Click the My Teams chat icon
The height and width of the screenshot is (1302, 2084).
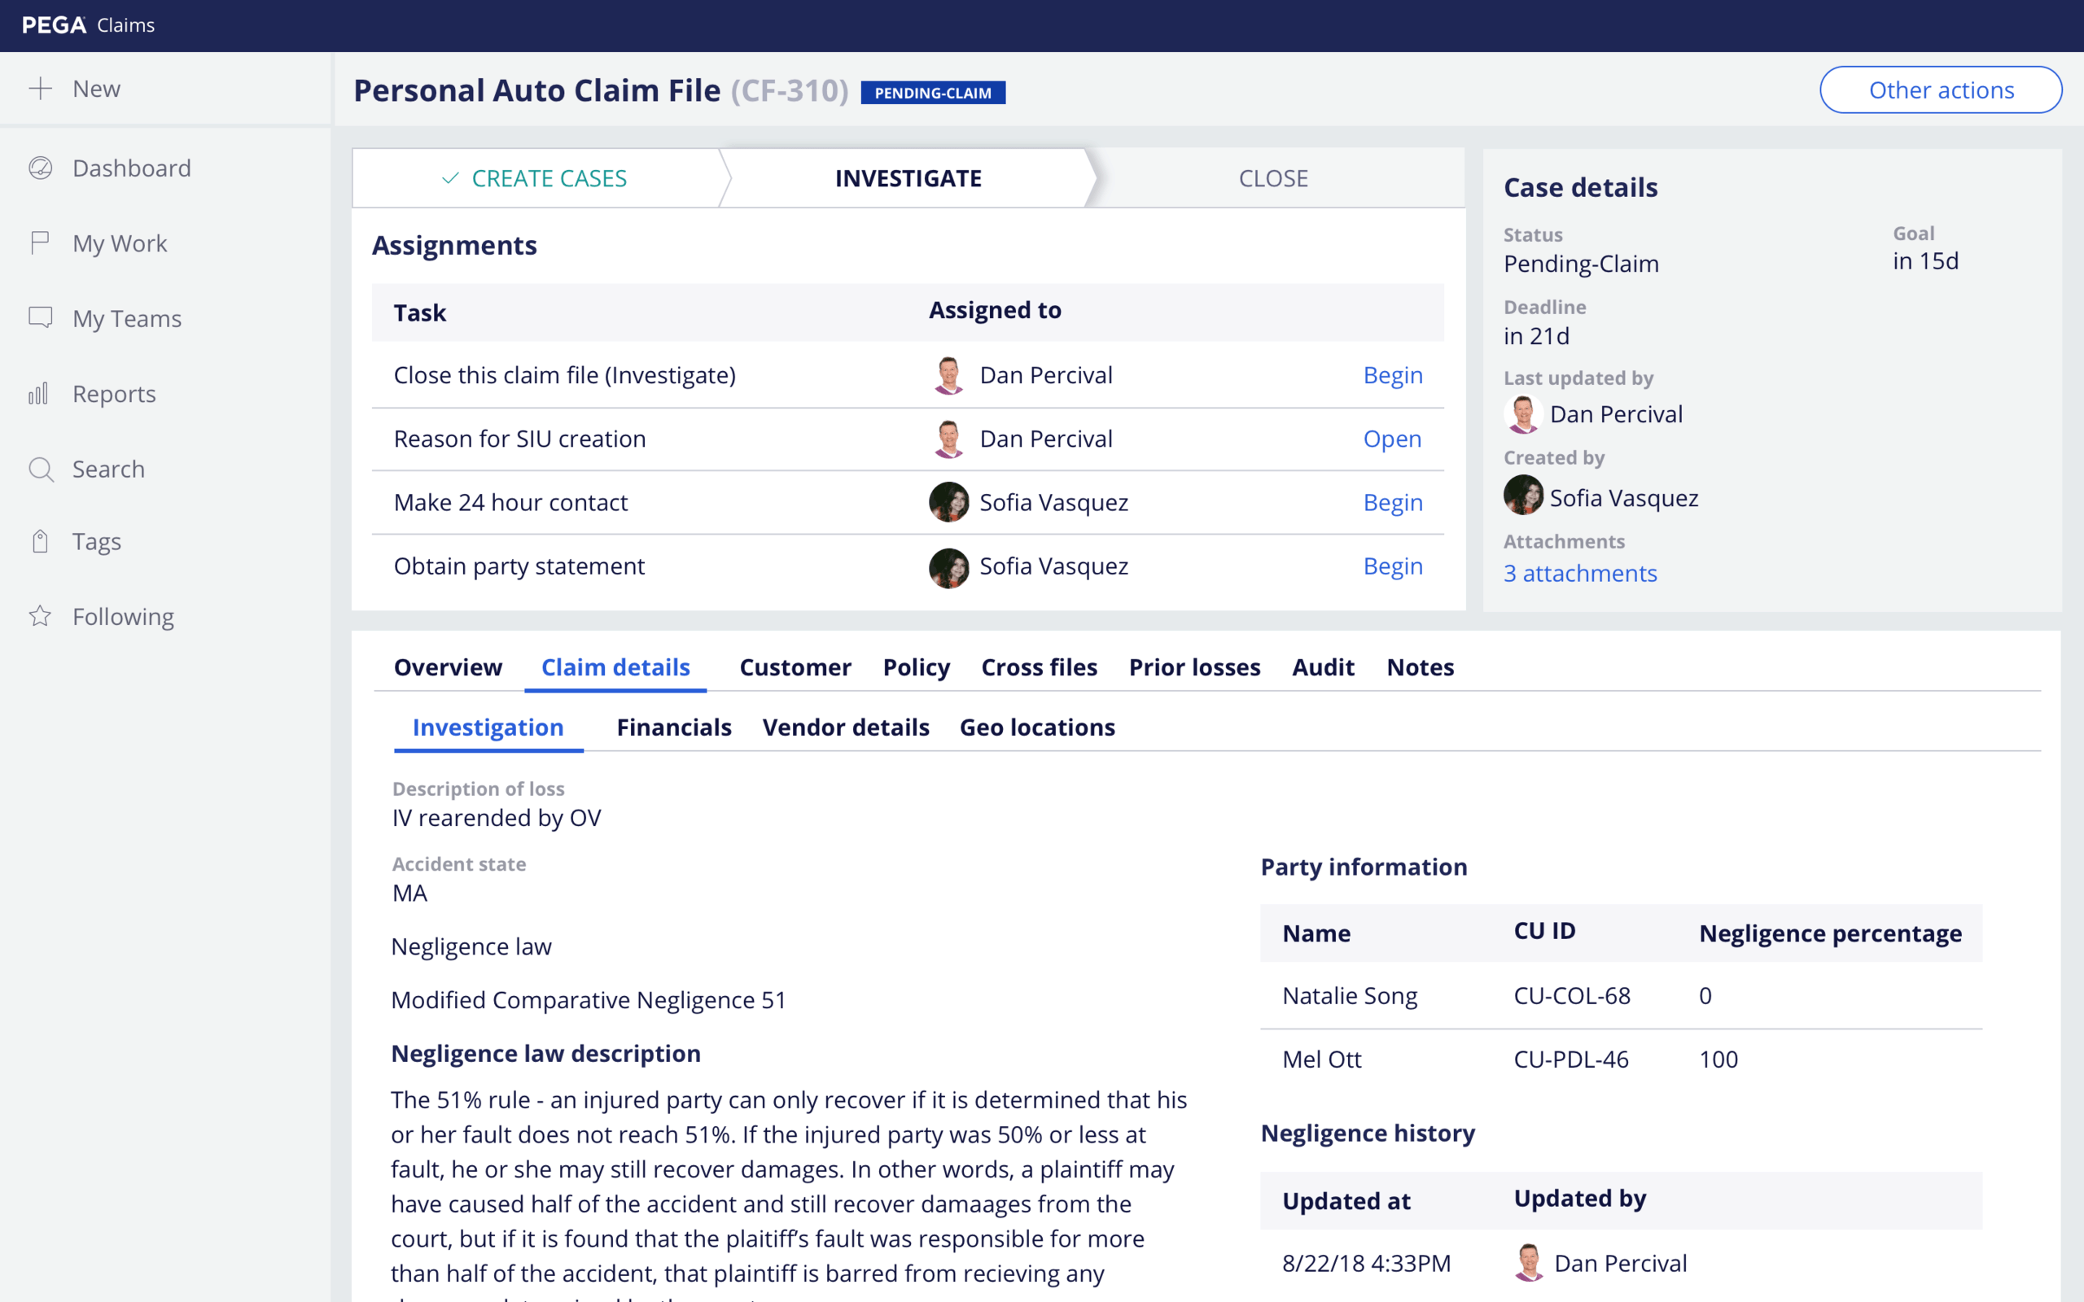point(41,317)
